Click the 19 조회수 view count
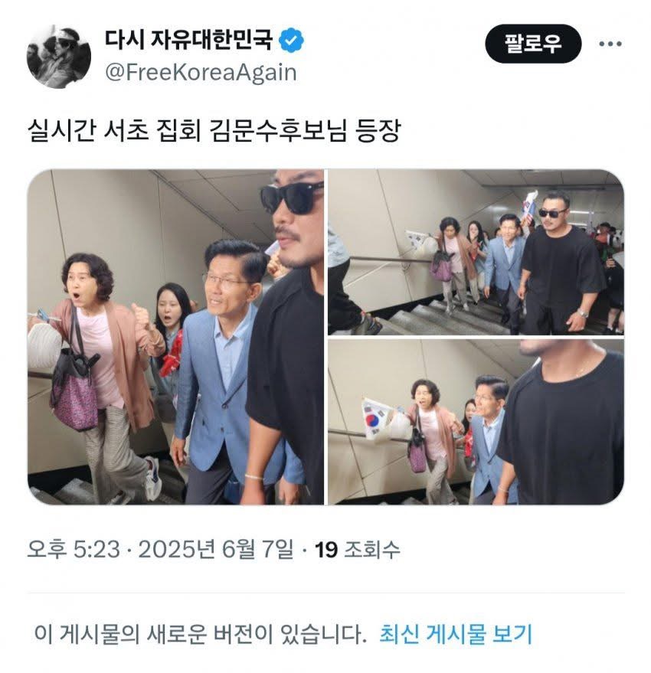The width and height of the screenshot is (651, 673). (357, 549)
